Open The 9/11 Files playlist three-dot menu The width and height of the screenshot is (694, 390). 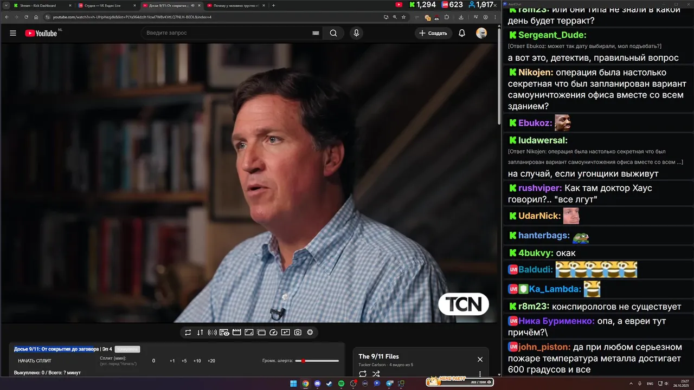point(480,374)
